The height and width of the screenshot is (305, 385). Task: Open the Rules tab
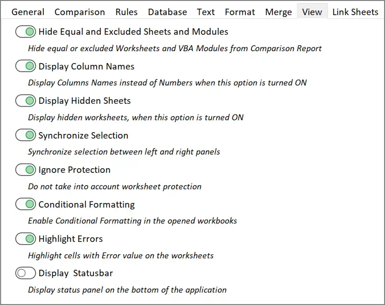tap(126, 12)
